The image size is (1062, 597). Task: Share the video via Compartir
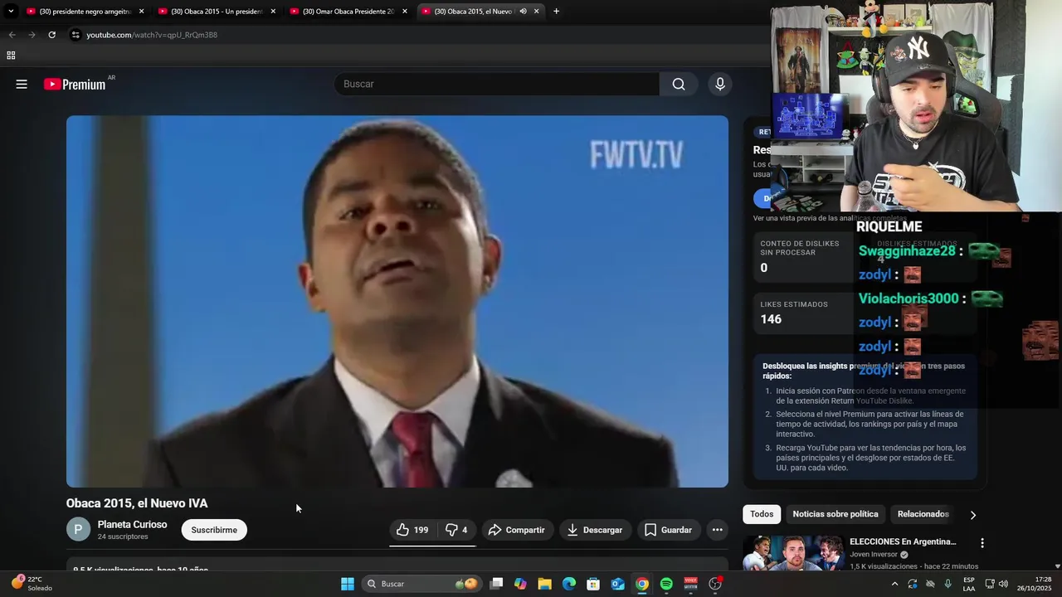coord(517,530)
